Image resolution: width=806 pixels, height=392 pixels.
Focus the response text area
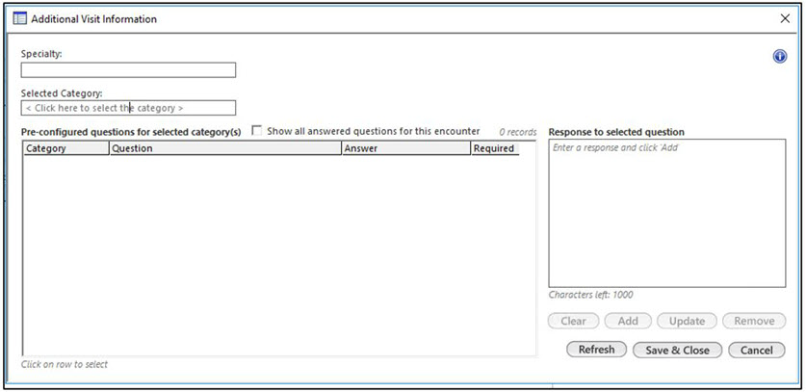tap(666, 213)
